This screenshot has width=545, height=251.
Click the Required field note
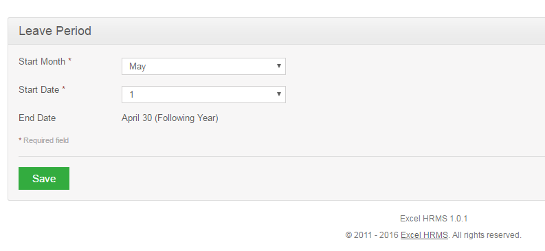(x=46, y=140)
